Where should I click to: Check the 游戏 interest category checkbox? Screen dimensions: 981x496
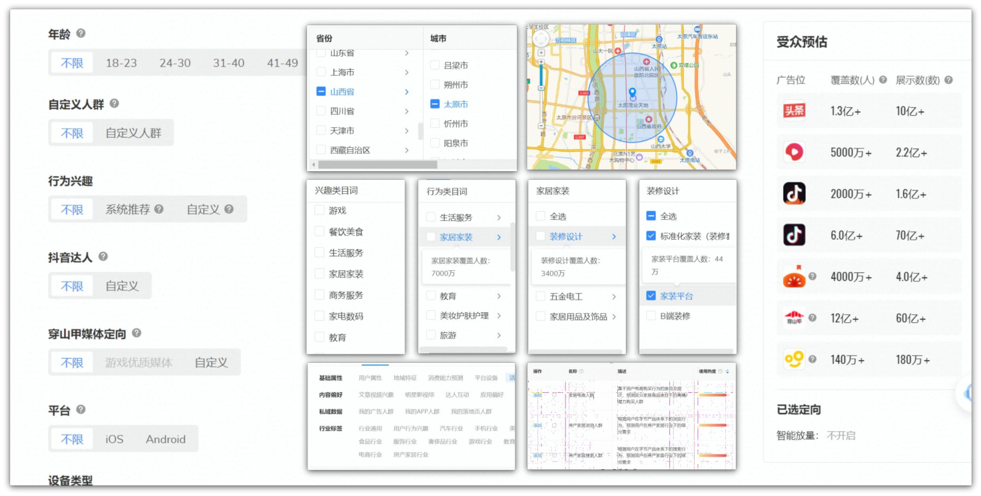click(x=319, y=210)
